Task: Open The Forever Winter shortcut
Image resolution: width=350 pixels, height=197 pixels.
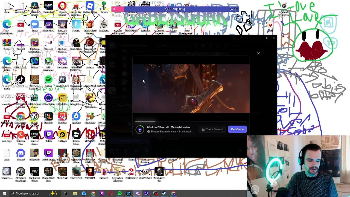Action: tap(34, 174)
